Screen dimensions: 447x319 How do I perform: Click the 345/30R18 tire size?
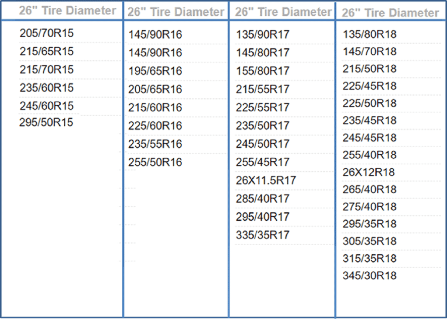pyautogui.click(x=370, y=276)
